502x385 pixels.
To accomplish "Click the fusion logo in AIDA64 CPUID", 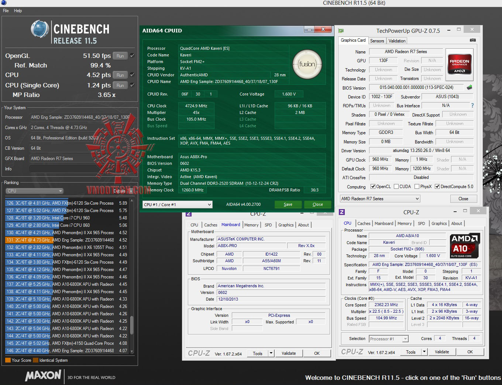I will point(307,65).
